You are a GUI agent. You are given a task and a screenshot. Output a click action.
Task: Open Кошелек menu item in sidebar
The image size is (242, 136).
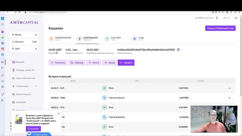(x=20, y=62)
